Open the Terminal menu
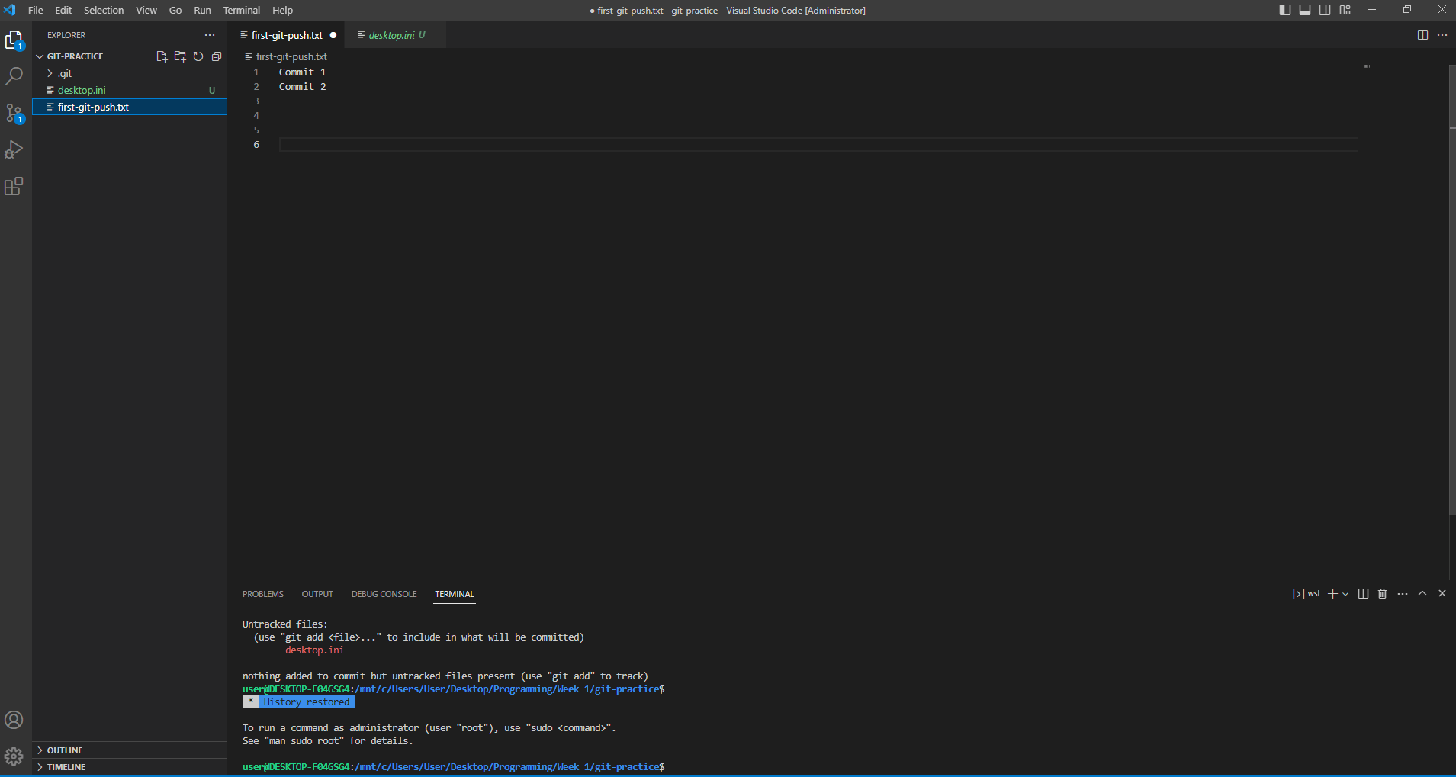Viewport: 1456px width, 777px height. (x=241, y=10)
